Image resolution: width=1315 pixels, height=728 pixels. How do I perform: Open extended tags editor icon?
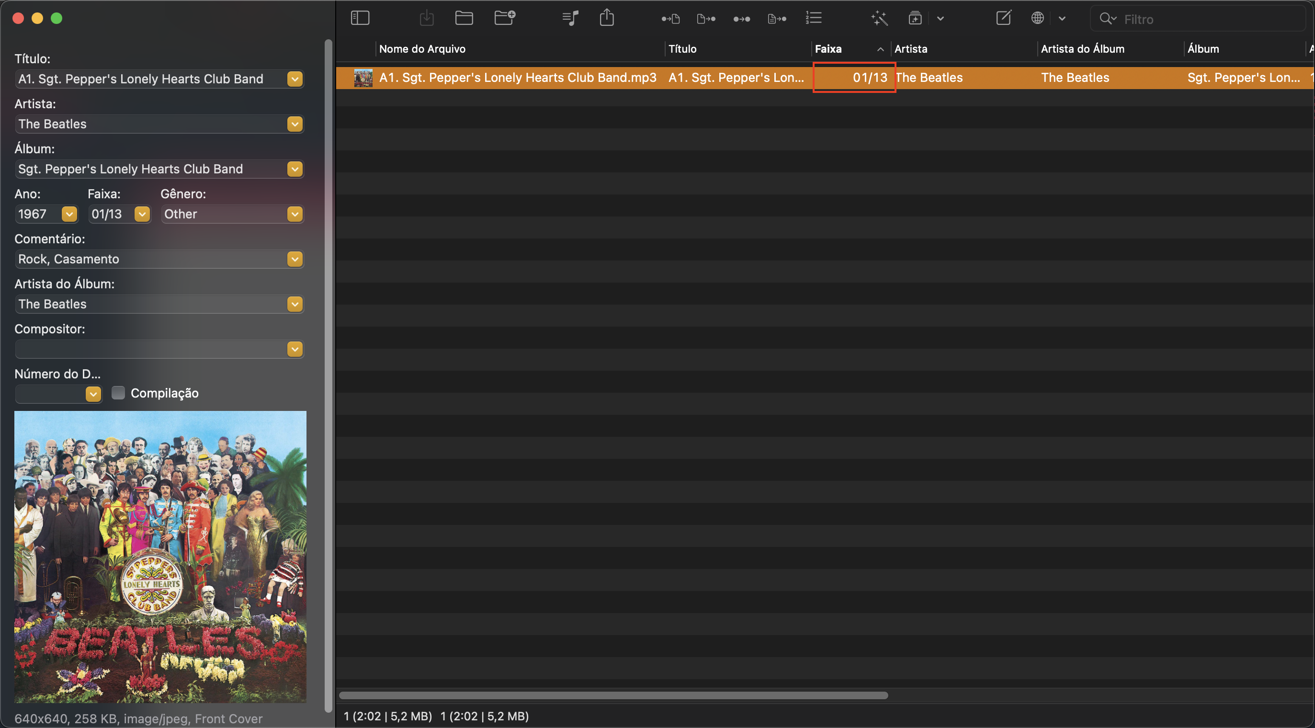[x=1003, y=18]
